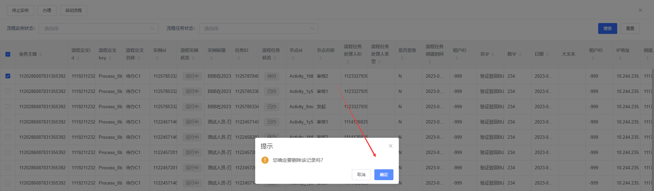
Task: Uncheck the first row's checked checkbox
Action: (8, 76)
